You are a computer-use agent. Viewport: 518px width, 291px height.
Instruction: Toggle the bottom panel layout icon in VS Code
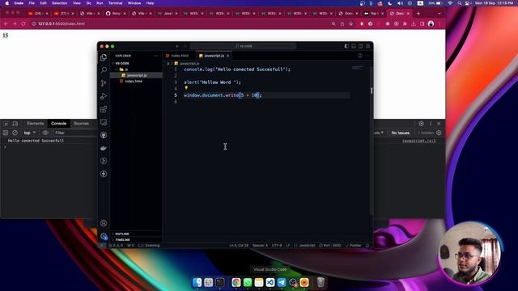pos(354,46)
